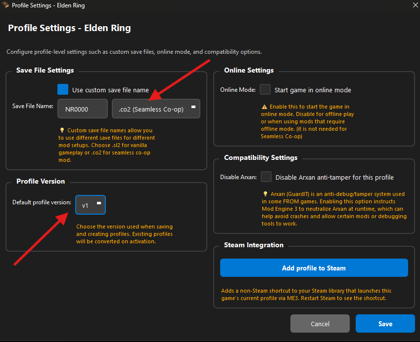This screenshot has width=420, height=342.
Task: Click the Cancel button
Action: 320,324
